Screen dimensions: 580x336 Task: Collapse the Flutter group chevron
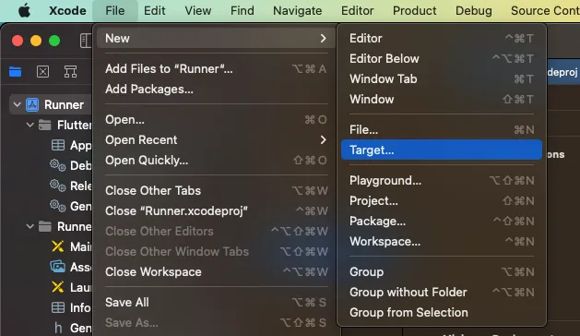pyautogui.click(x=30, y=125)
